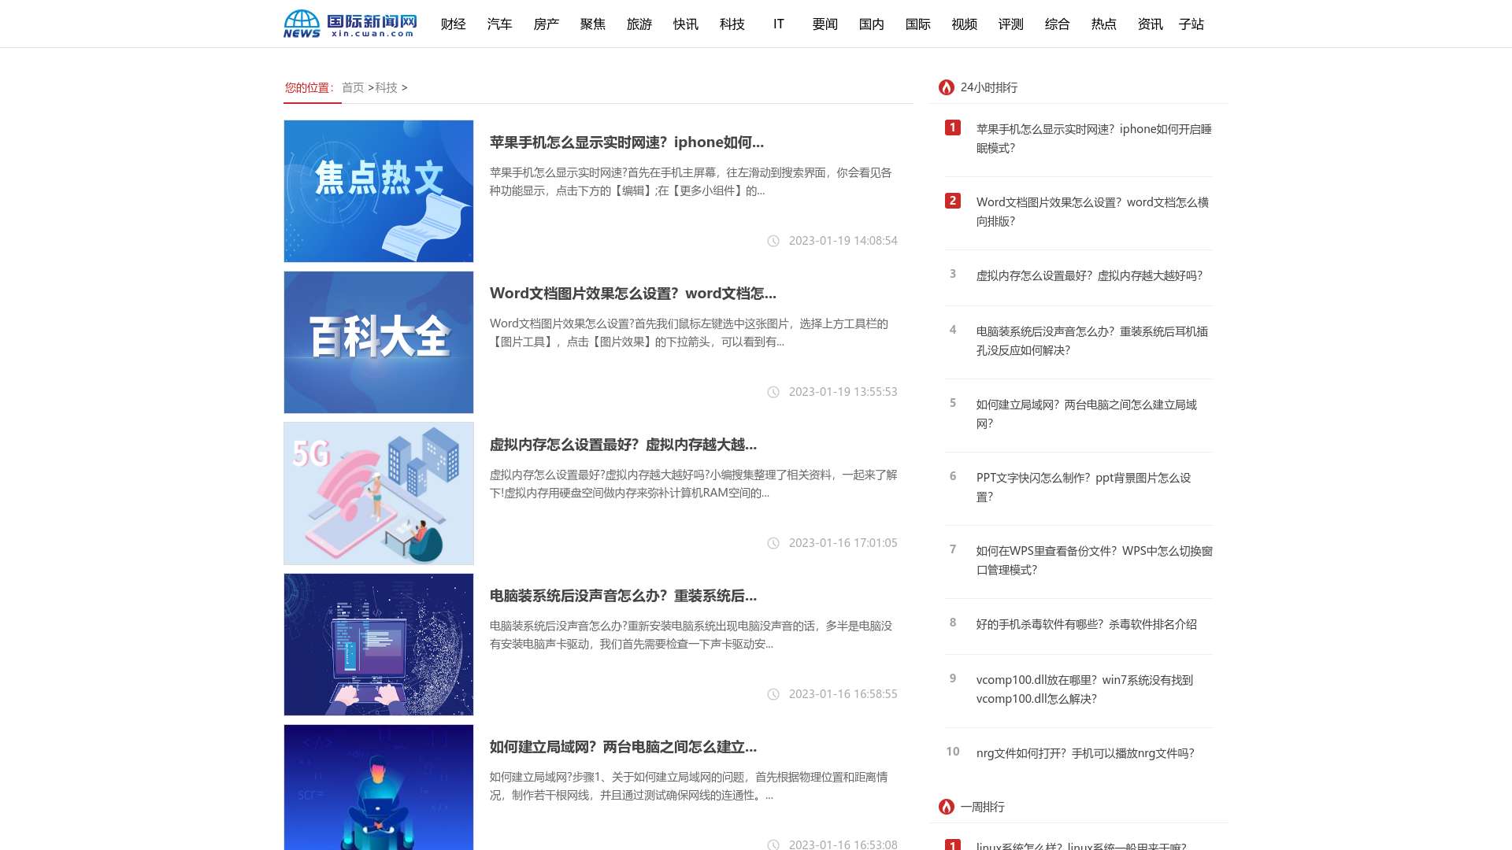Image resolution: width=1512 pixels, height=850 pixels.
Task: Open 电脑装系统后没声音怎么办 article title
Action: pyautogui.click(x=622, y=596)
